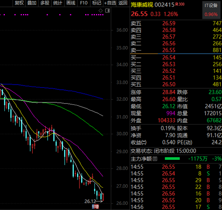This screenshot has width=222, height=210.
Task: Click the 海康威视 stock name
Action: click(142, 5)
